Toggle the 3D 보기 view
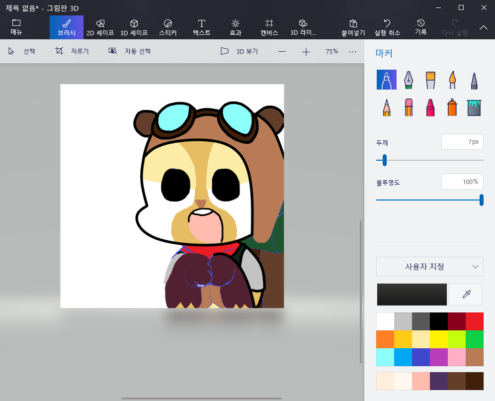Screen dimensions: 495x401 point(239,51)
